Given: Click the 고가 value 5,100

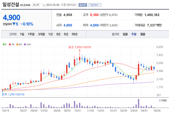Looking at the screenshot, I should pyautogui.click(x=94, y=15).
